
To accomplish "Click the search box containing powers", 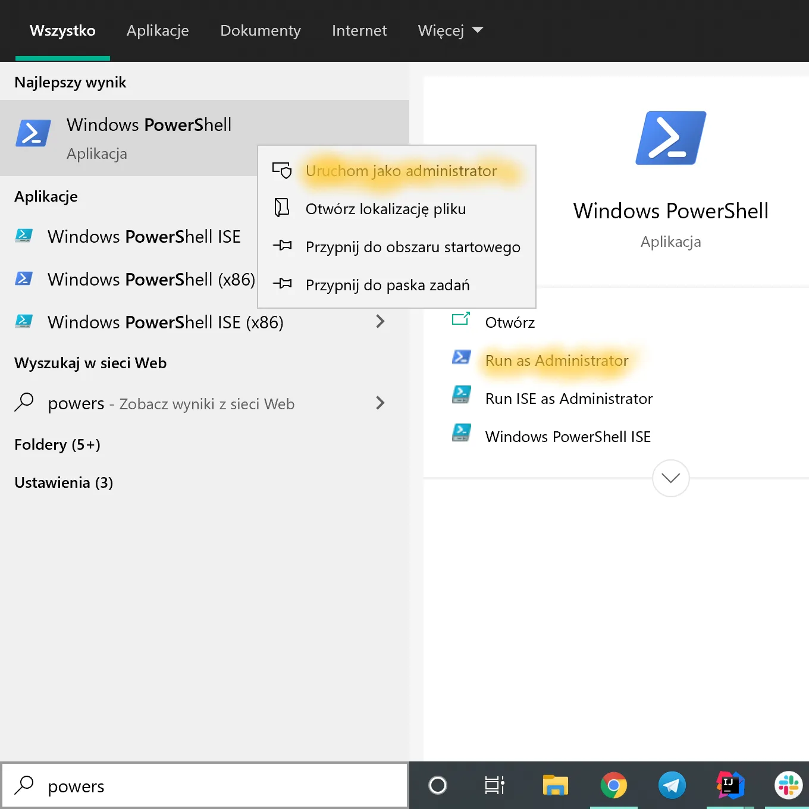I will tap(205, 785).
